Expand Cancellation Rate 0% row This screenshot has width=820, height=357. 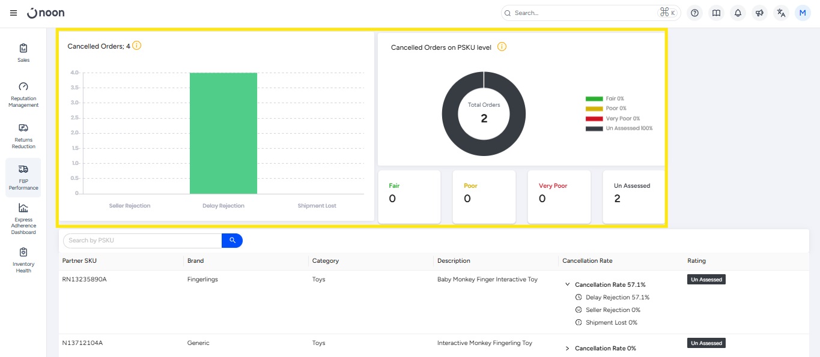tap(568, 349)
